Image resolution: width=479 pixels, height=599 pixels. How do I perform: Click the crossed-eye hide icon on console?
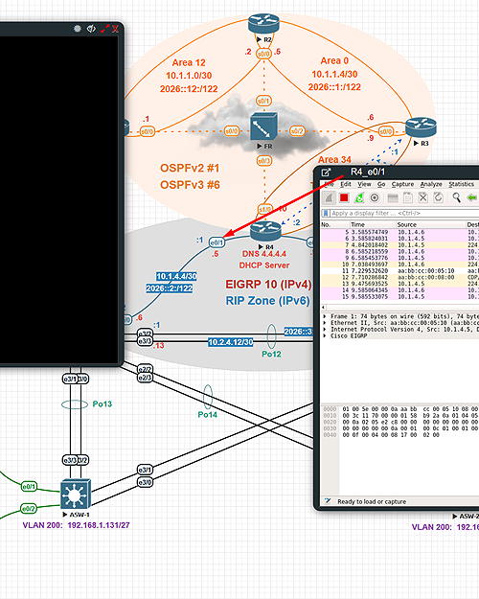[91, 29]
